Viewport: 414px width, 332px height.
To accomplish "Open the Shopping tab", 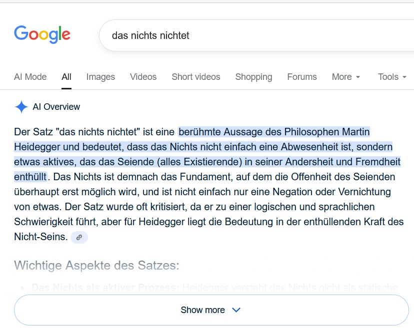I will tap(253, 77).
